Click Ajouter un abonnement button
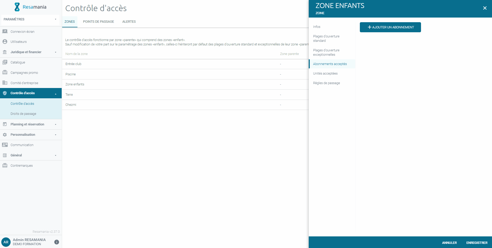Screen dimensions: 492x248 390,27
